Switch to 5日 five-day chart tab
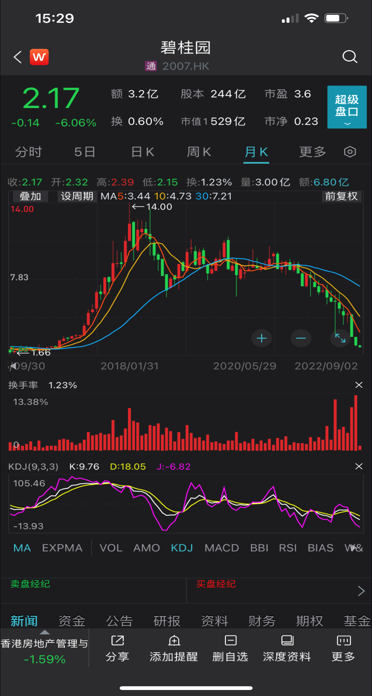 (85, 152)
